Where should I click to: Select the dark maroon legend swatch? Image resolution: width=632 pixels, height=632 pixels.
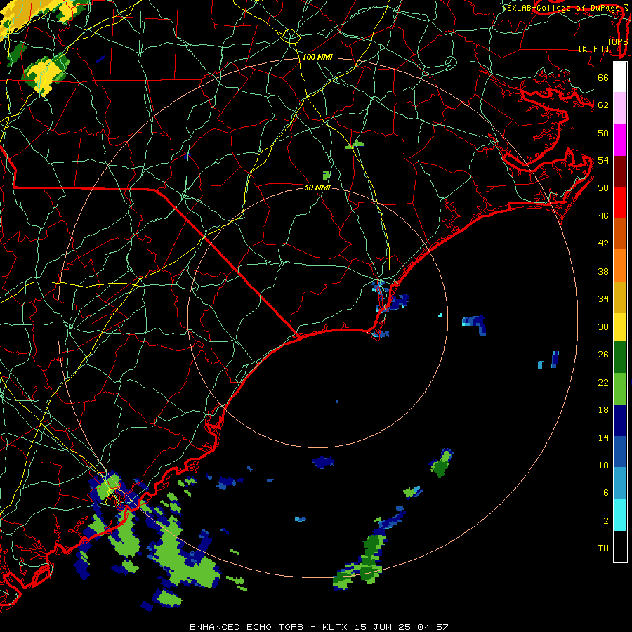[x=620, y=171]
